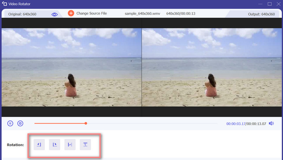This screenshot has width=283, height=160.
Task: Stop the video playback
Action: (x=20, y=123)
